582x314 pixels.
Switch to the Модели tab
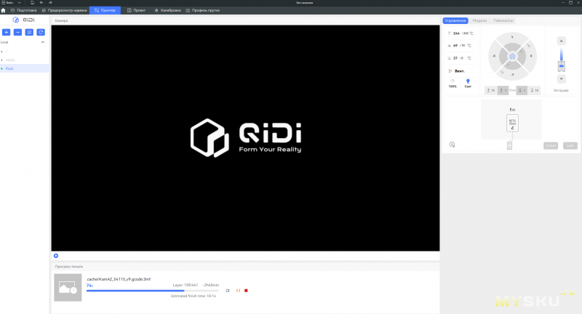[479, 21]
